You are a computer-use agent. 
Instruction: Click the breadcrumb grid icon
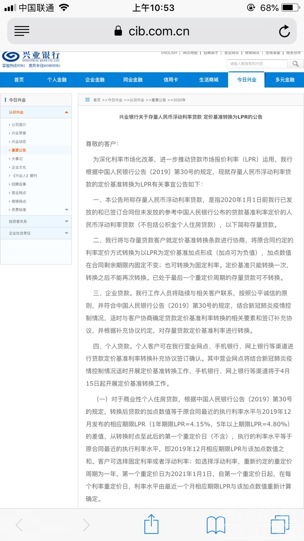click(x=87, y=100)
